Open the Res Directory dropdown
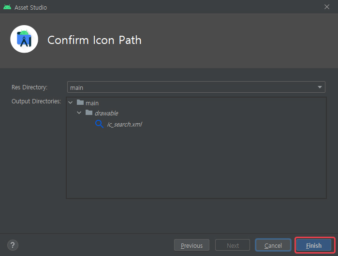The image size is (338, 256). pyautogui.click(x=196, y=87)
